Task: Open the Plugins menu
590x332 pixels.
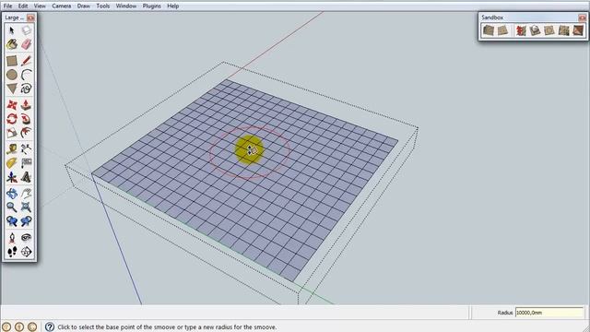Action: pyautogui.click(x=151, y=6)
